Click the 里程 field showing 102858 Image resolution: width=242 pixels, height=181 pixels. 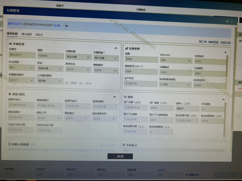click(x=50, y=56)
